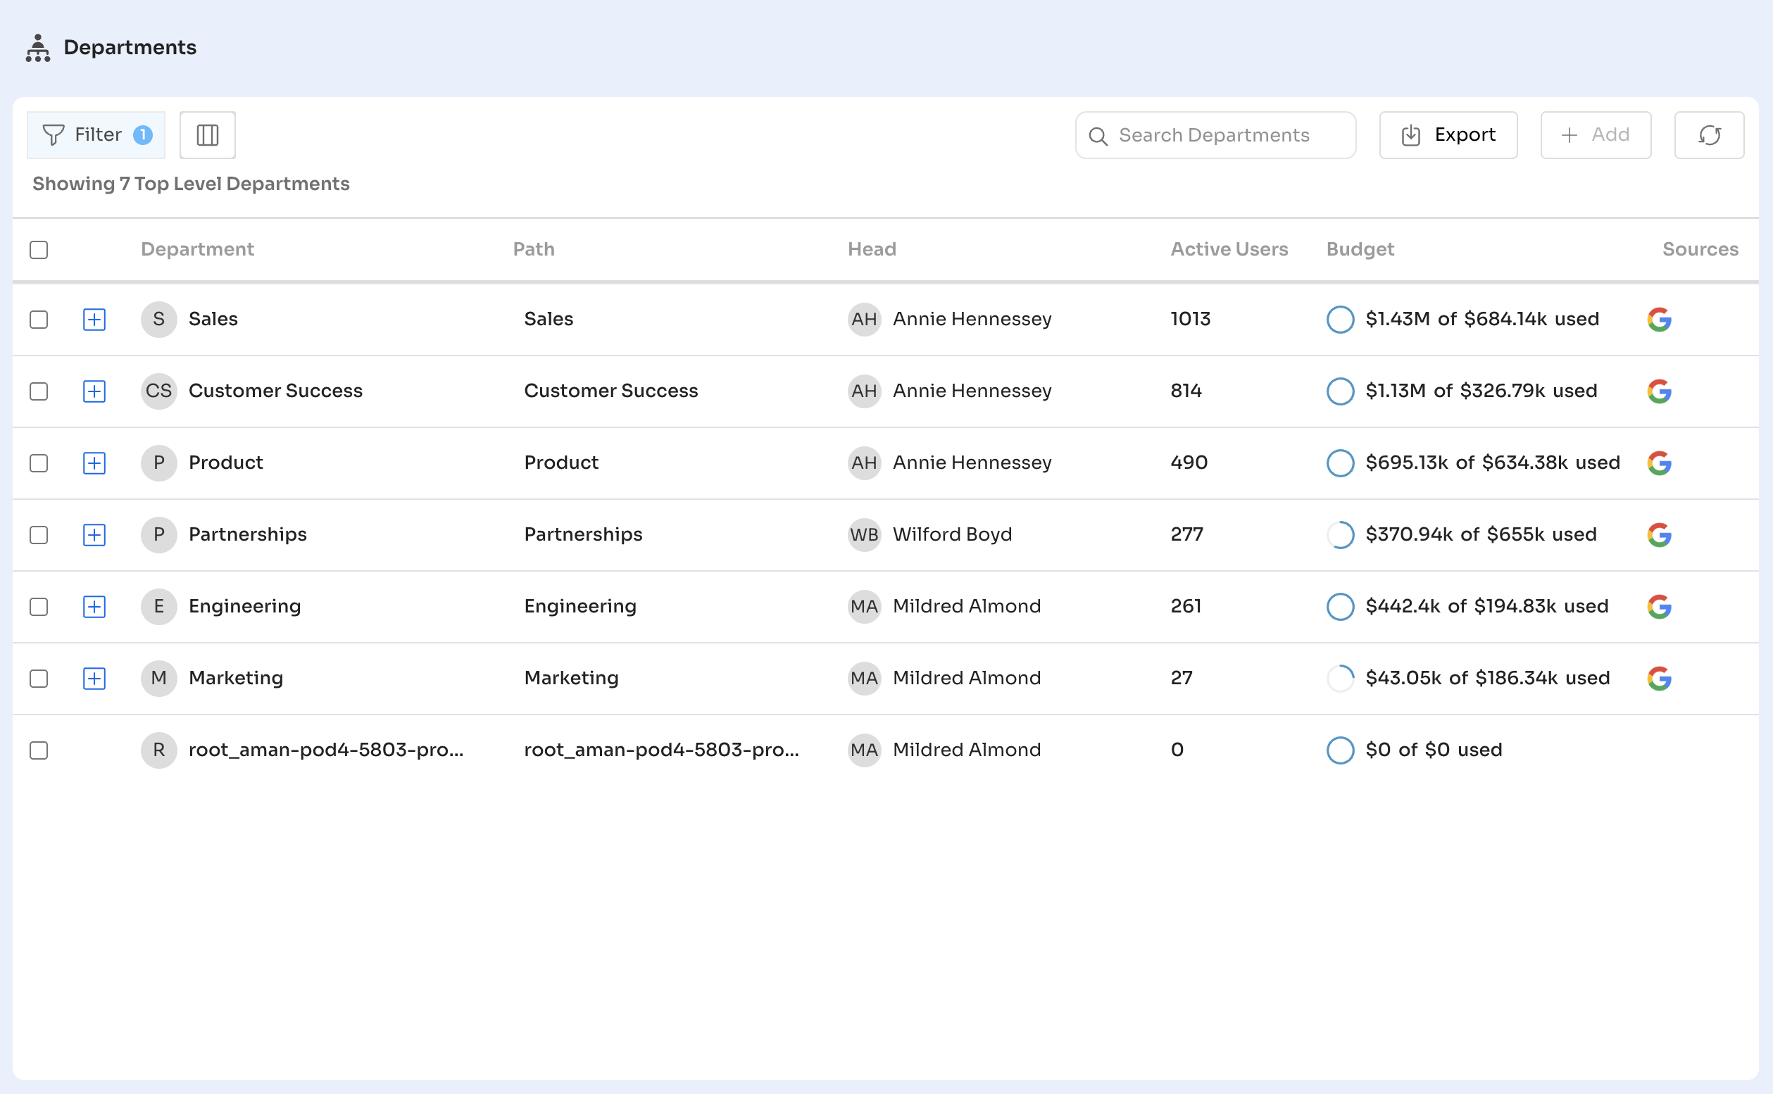Viewport: 1773px width, 1094px height.
Task: Click the refresh icon button
Action: pyautogui.click(x=1709, y=135)
